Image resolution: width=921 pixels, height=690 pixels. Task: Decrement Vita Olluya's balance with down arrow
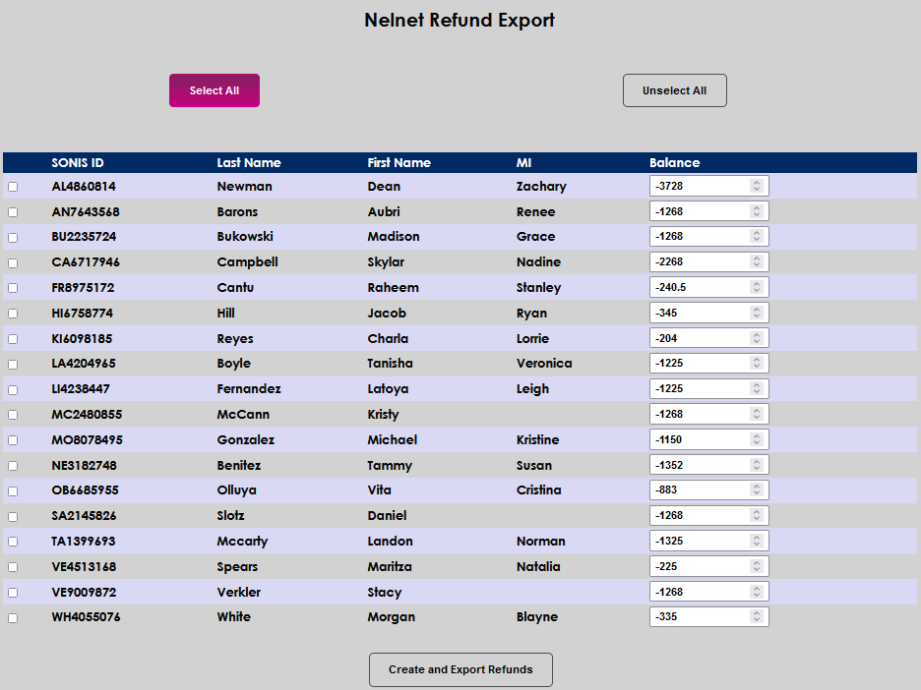[x=759, y=494]
